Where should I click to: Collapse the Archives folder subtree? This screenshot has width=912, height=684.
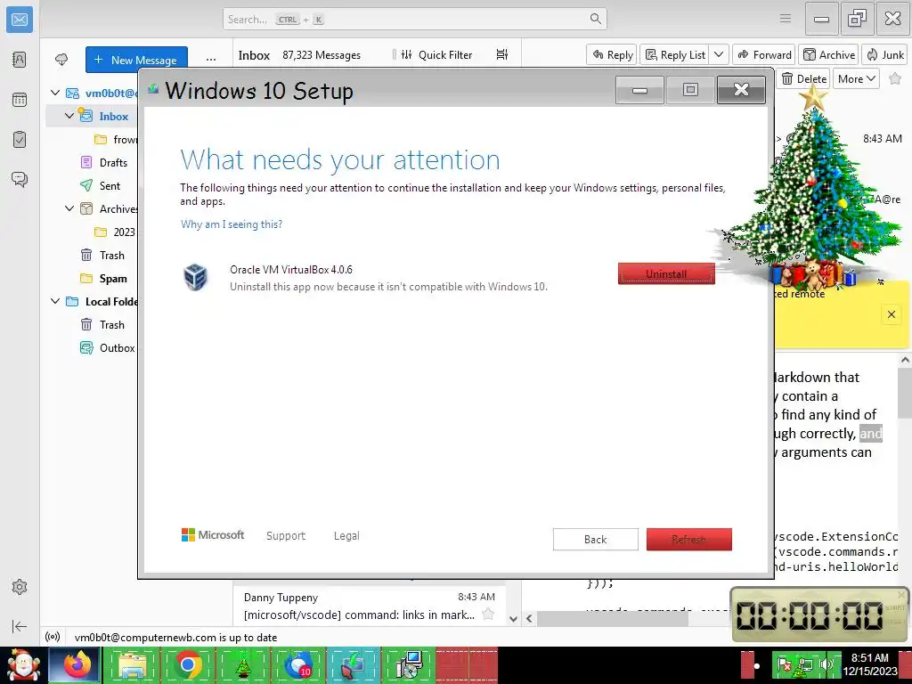point(69,208)
